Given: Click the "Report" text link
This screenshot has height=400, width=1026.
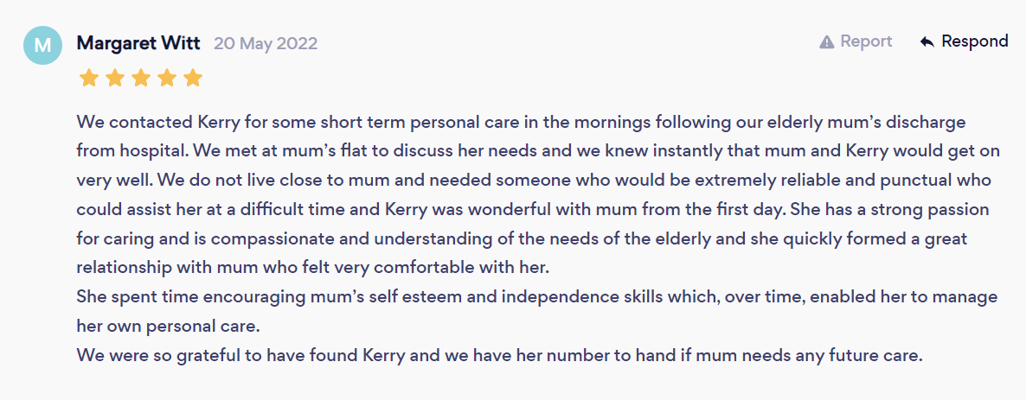Looking at the screenshot, I should point(866,41).
